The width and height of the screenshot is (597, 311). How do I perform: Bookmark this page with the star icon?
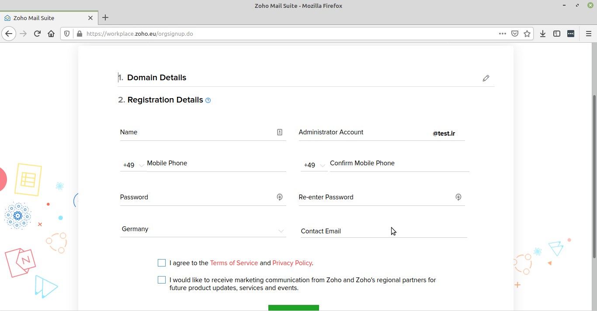[527, 34]
